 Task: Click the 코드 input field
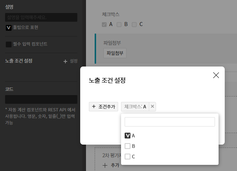tap(41, 99)
